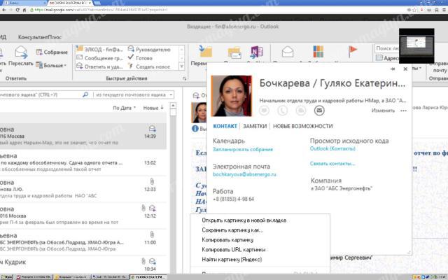Choose 'Открыть картинку в новой вкладке' menu item

(260, 220)
